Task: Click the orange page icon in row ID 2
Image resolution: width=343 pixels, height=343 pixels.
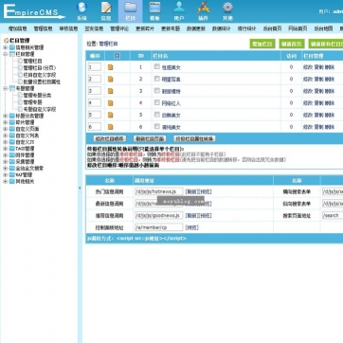Action: 110,80
